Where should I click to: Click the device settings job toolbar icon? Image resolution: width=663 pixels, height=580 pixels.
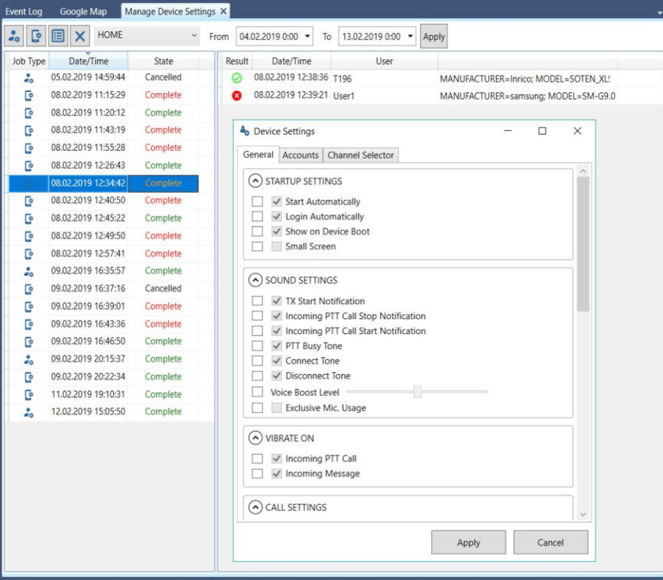click(x=36, y=36)
